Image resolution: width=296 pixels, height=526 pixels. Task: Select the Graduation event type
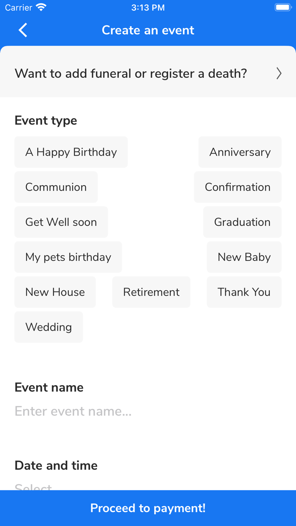click(x=242, y=222)
